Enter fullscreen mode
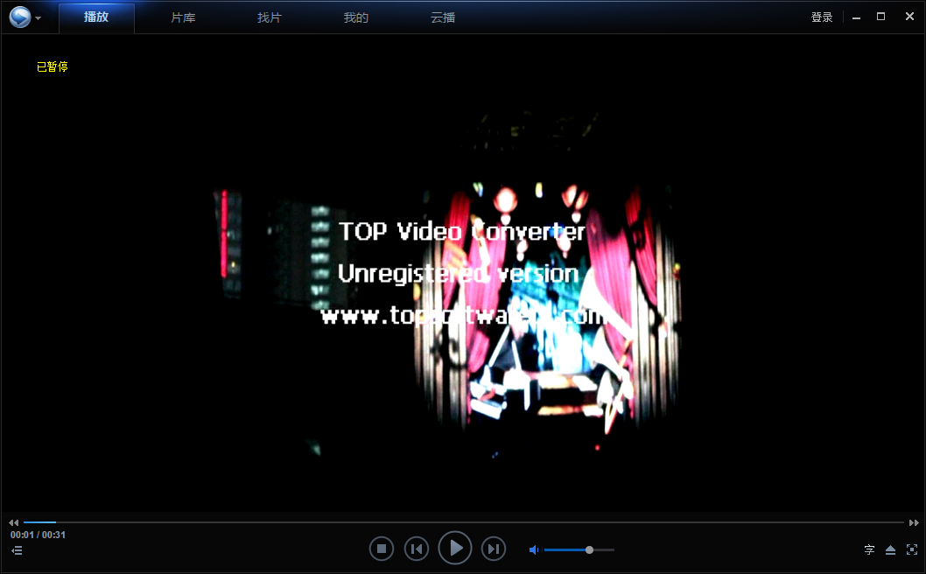The width and height of the screenshot is (926, 574). coord(912,549)
